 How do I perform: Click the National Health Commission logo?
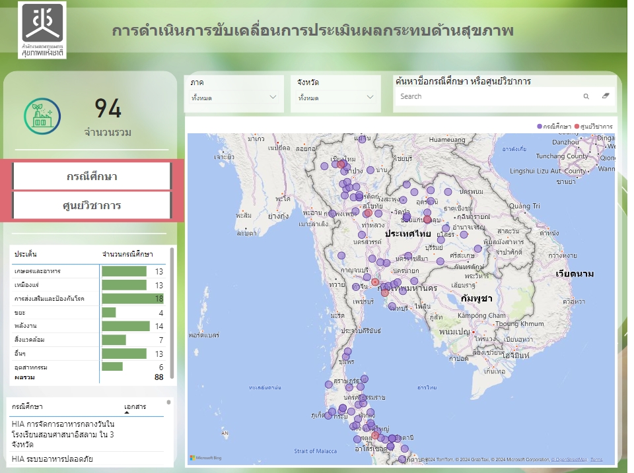click(x=42, y=30)
